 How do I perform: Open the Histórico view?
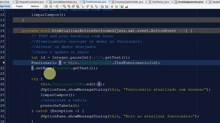tap(35, 6)
